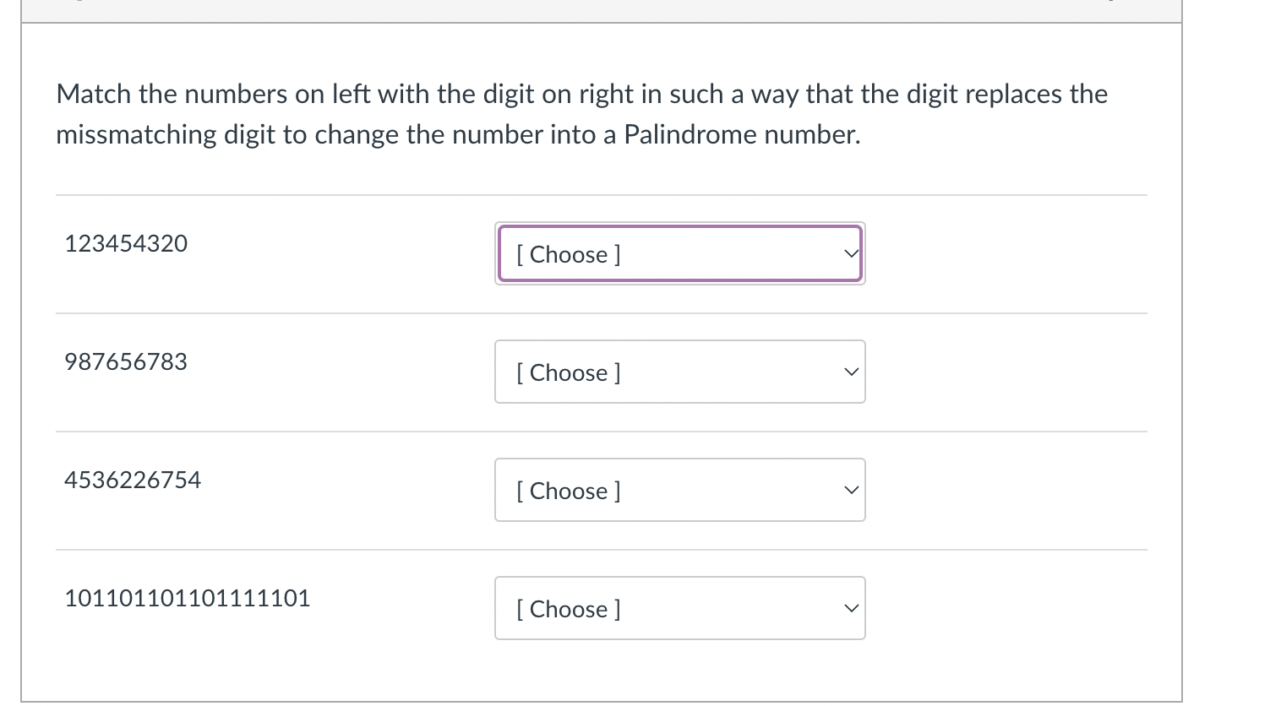The height and width of the screenshot is (706, 1281).
Task: Click the chevron on the first Choose dropdown
Action: pos(851,253)
